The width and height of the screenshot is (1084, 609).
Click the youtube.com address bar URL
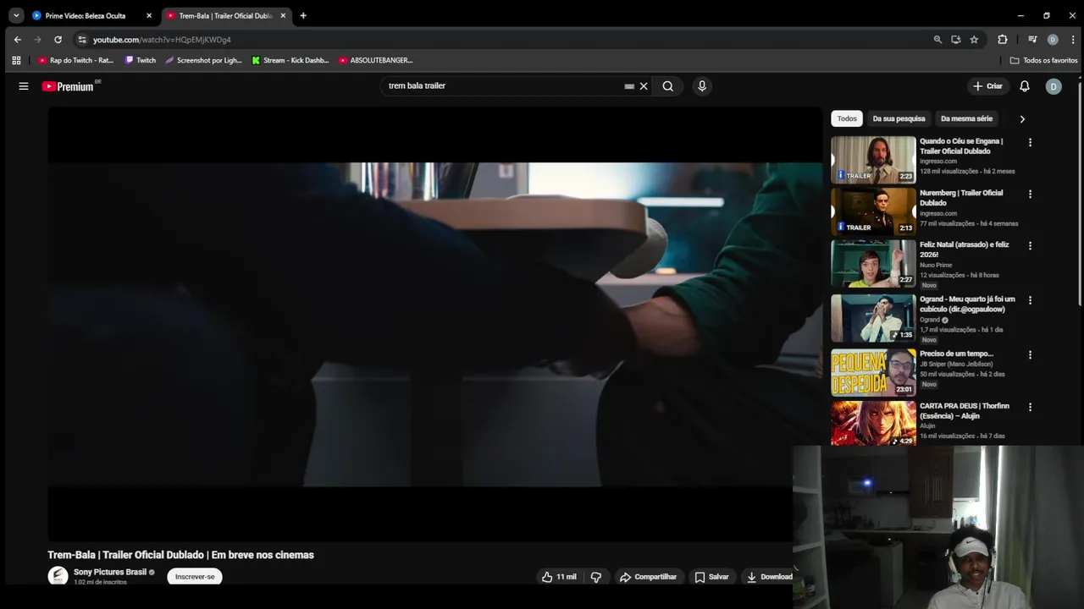162,40
